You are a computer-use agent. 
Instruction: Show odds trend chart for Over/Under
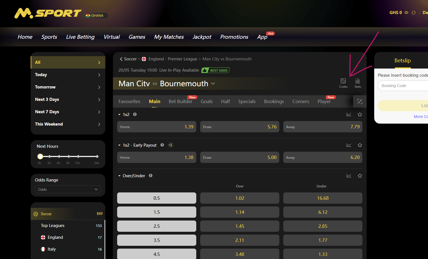coord(349,176)
